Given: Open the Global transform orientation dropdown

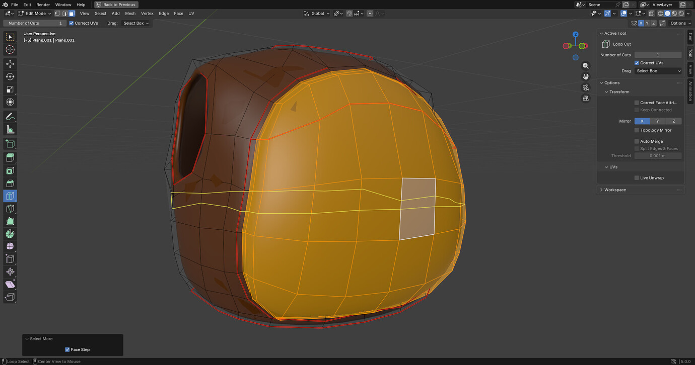Looking at the screenshot, I should point(317,14).
